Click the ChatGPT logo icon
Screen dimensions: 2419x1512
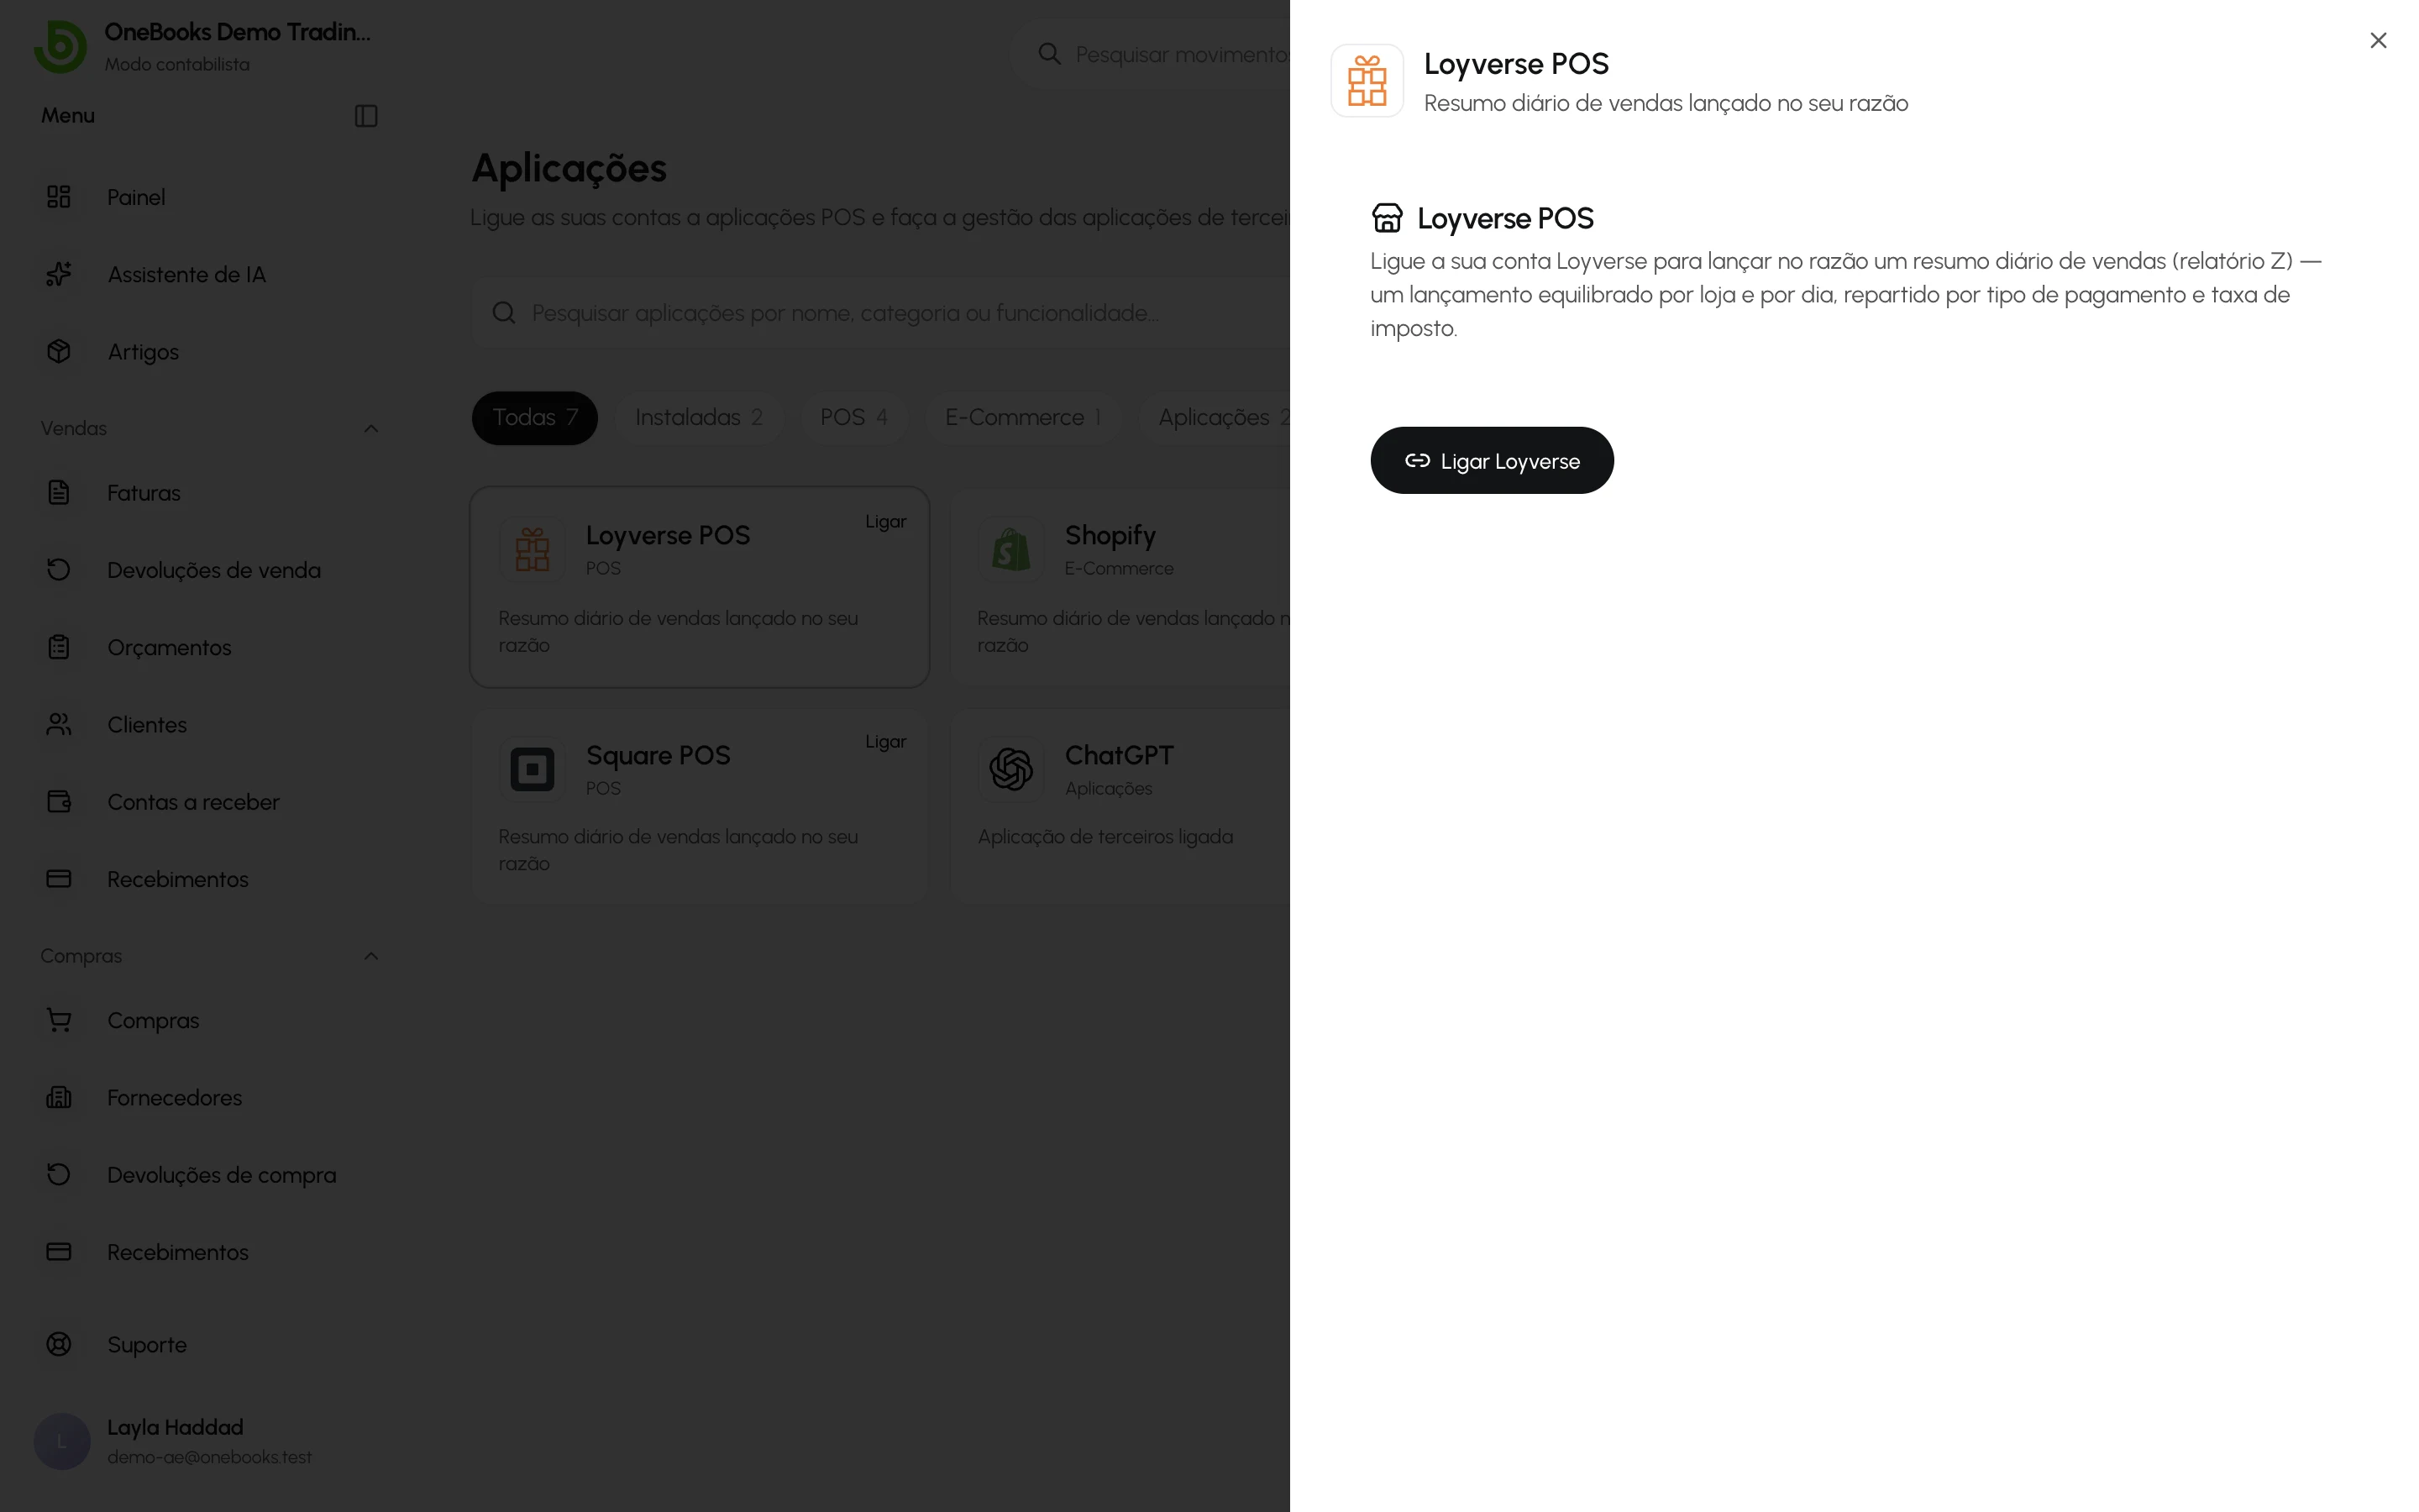click(x=1010, y=769)
